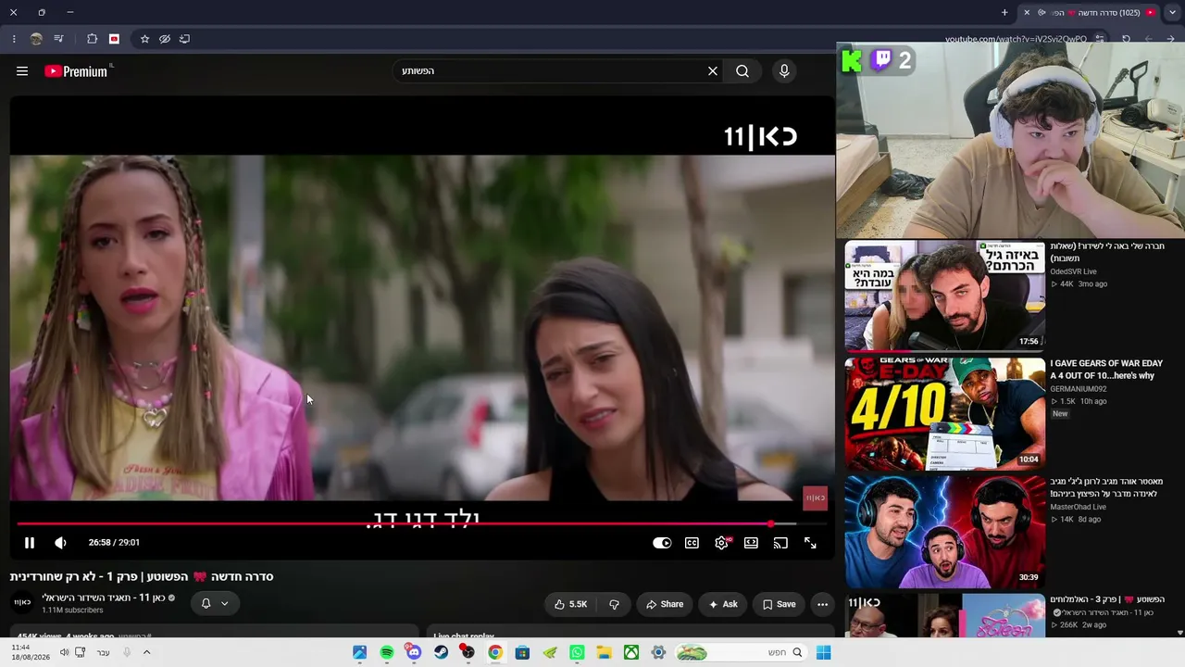Open the 'I GAVE GEARS OF WAR EDAY' title

click(1106, 370)
